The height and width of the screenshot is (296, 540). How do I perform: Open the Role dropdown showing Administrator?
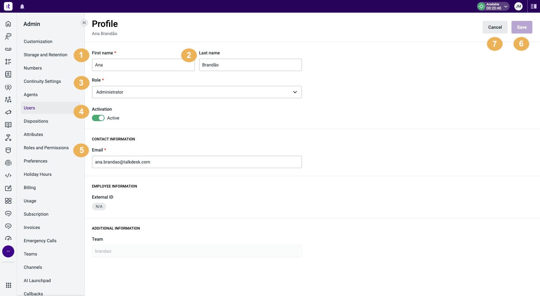[196, 92]
